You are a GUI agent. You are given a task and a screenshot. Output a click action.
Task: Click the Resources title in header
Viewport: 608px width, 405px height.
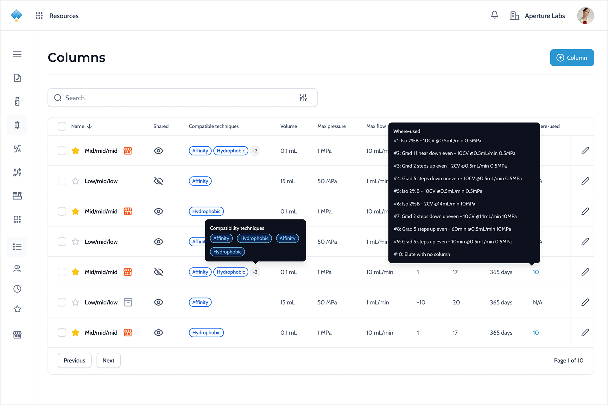64,16
